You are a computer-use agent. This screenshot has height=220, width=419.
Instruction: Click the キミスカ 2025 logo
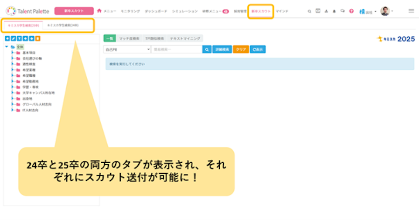[396, 39]
